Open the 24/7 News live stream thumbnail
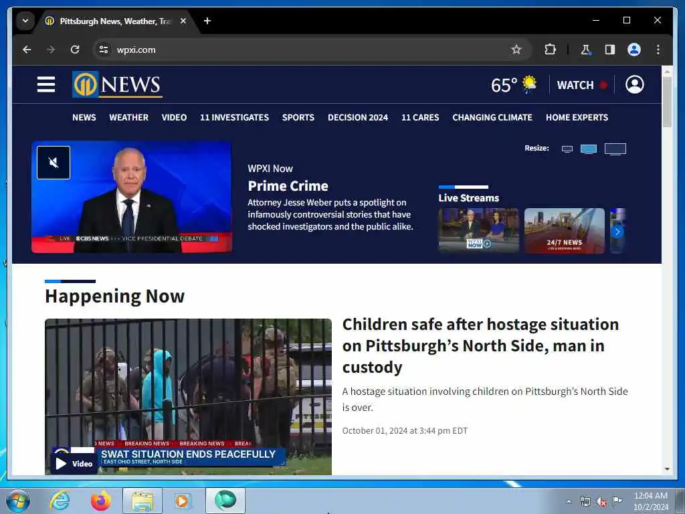Image resolution: width=685 pixels, height=514 pixels. click(x=564, y=230)
